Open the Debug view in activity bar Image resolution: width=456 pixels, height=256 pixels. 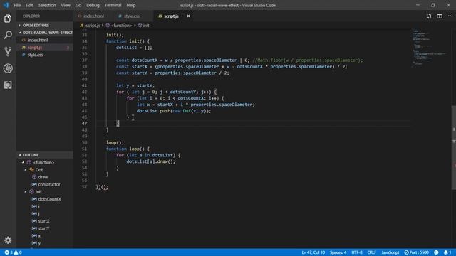[x=8, y=68]
